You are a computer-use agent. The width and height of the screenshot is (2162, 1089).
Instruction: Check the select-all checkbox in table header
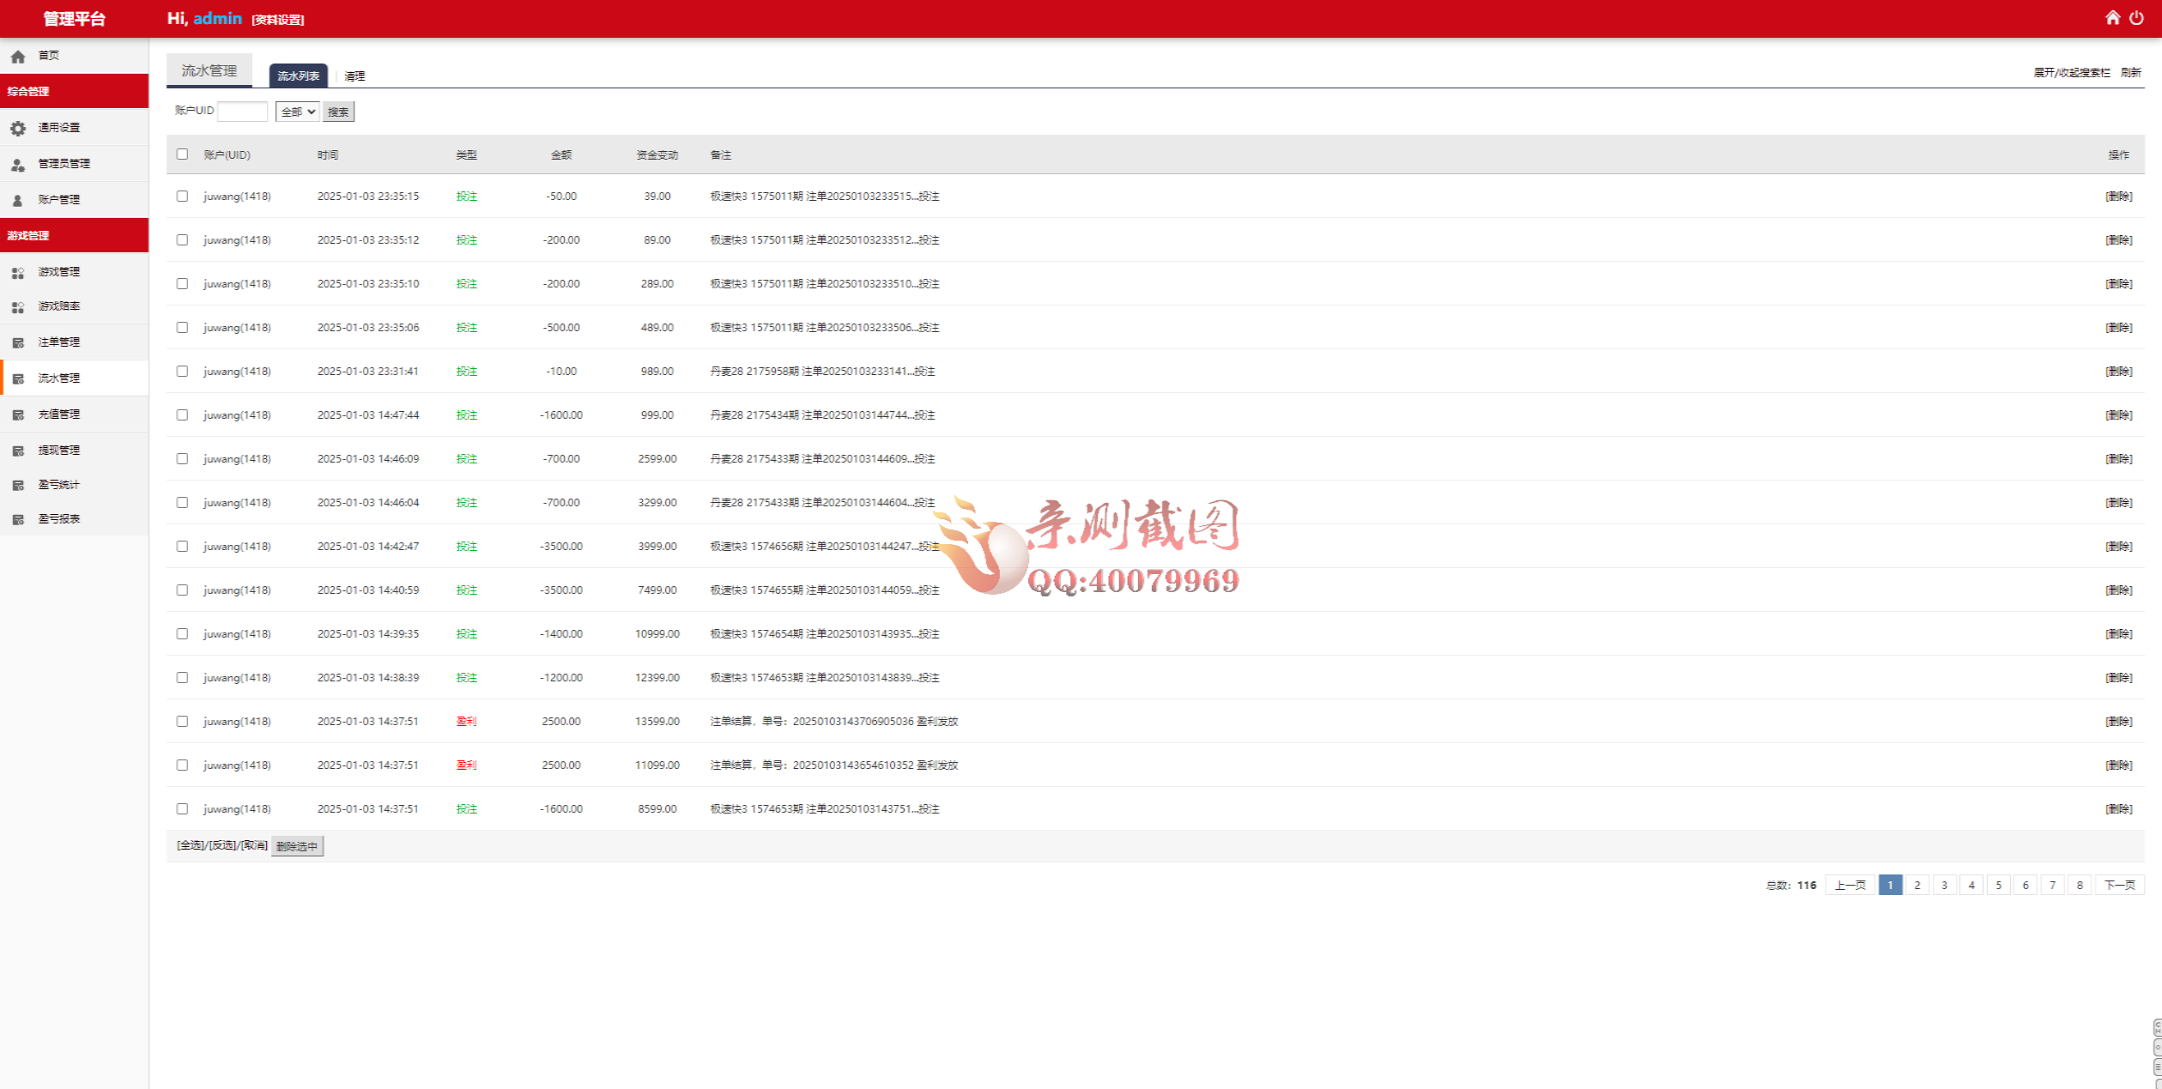pos(182,154)
